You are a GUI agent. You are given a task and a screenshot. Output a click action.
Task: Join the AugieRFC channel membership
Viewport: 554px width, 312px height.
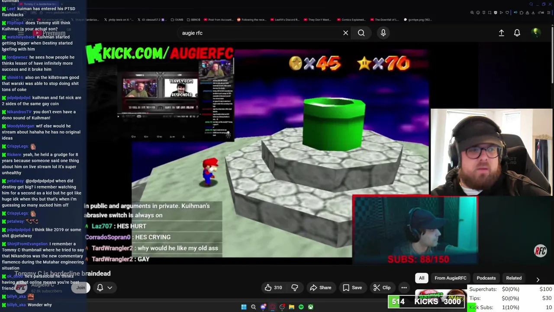pos(81,288)
